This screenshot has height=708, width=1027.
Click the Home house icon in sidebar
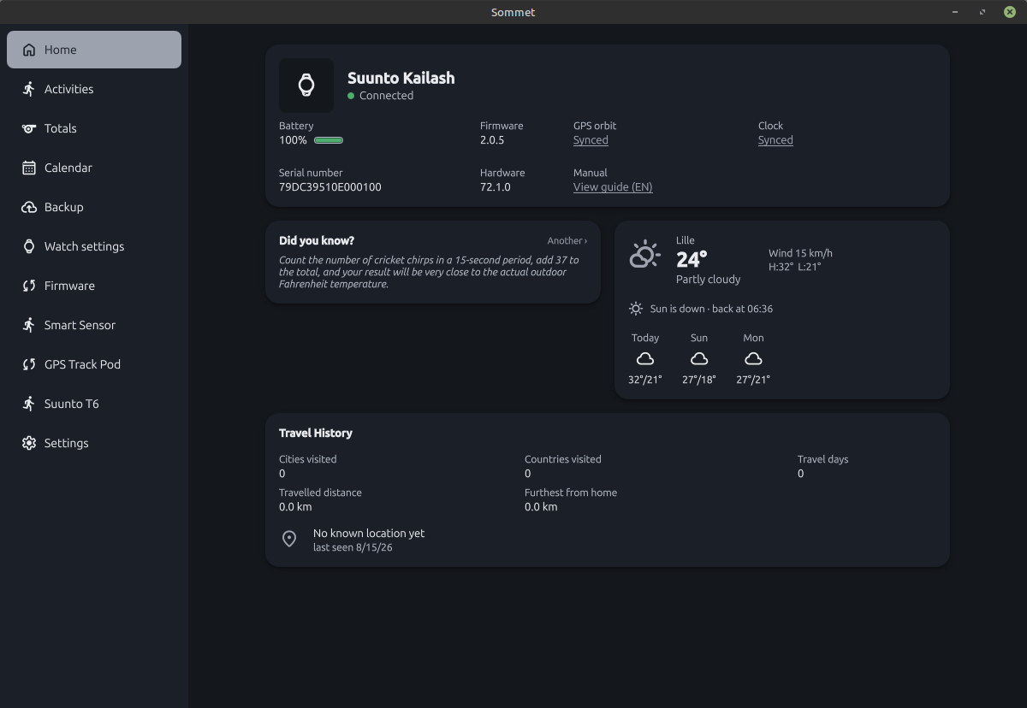coord(29,50)
